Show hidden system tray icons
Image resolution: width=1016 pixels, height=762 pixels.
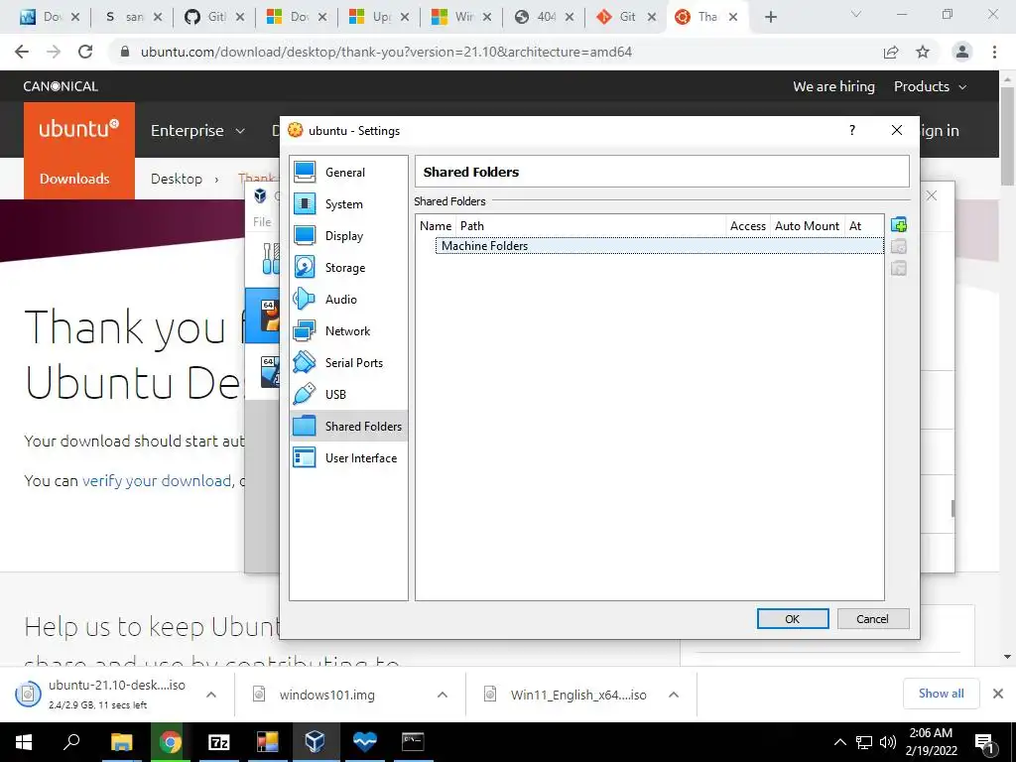tap(839, 742)
